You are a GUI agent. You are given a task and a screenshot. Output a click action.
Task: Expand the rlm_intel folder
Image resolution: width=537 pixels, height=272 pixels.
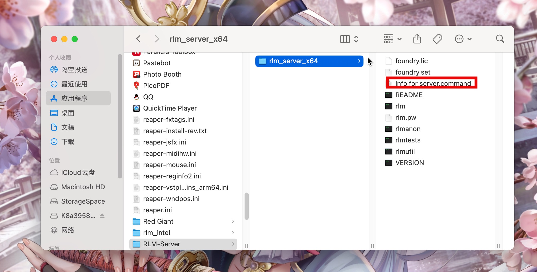[x=233, y=233]
